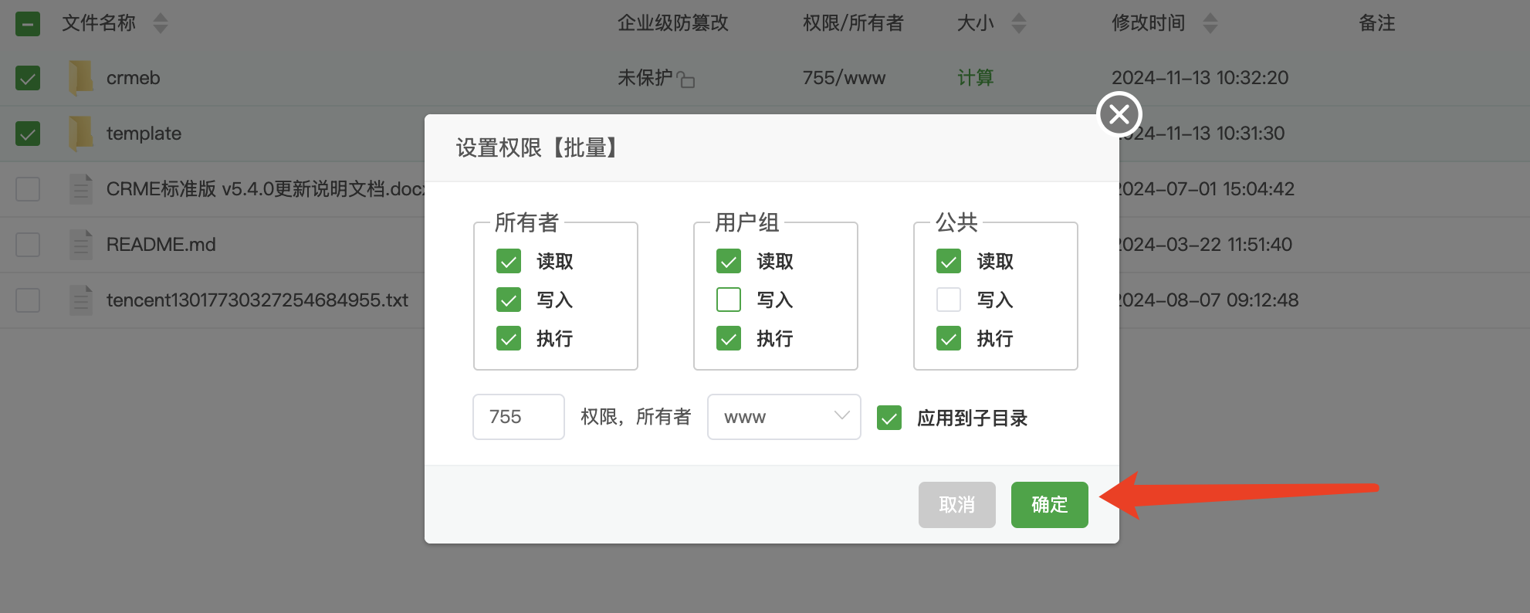Enable public 写入 write permission

coord(949,300)
